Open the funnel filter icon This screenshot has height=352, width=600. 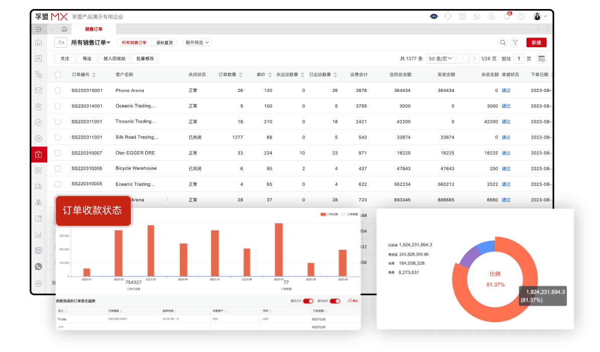(516, 43)
